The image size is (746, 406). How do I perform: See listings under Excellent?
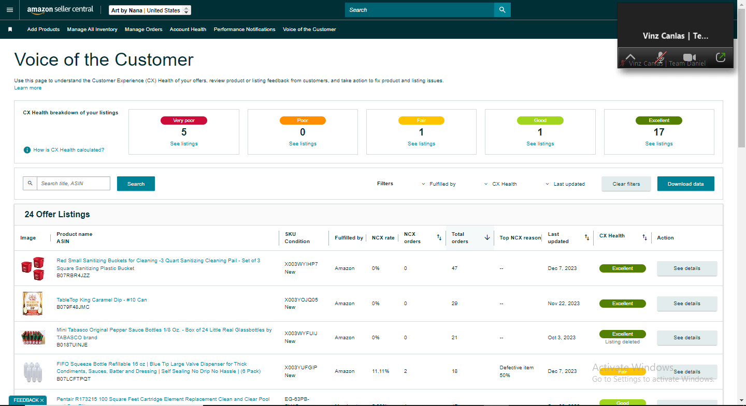[x=659, y=144]
